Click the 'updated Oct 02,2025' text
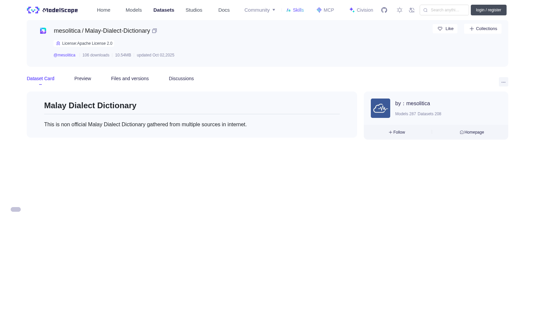The height and width of the screenshot is (334, 535). point(155,55)
